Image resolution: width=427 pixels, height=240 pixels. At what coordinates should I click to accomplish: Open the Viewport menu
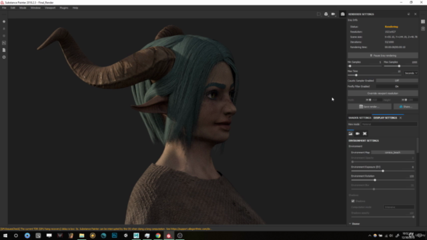(50, 8)
